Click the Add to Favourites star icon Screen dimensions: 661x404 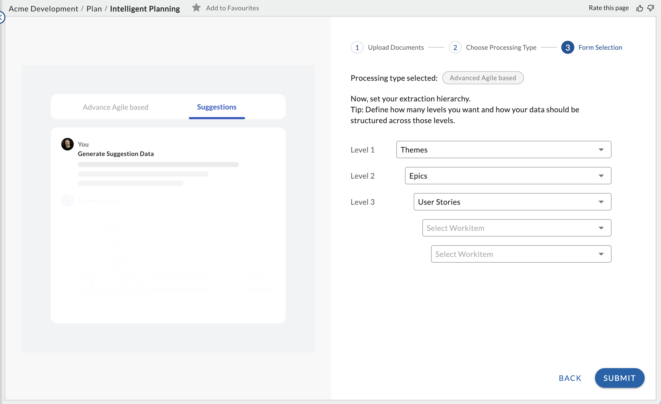coord(196,8)
